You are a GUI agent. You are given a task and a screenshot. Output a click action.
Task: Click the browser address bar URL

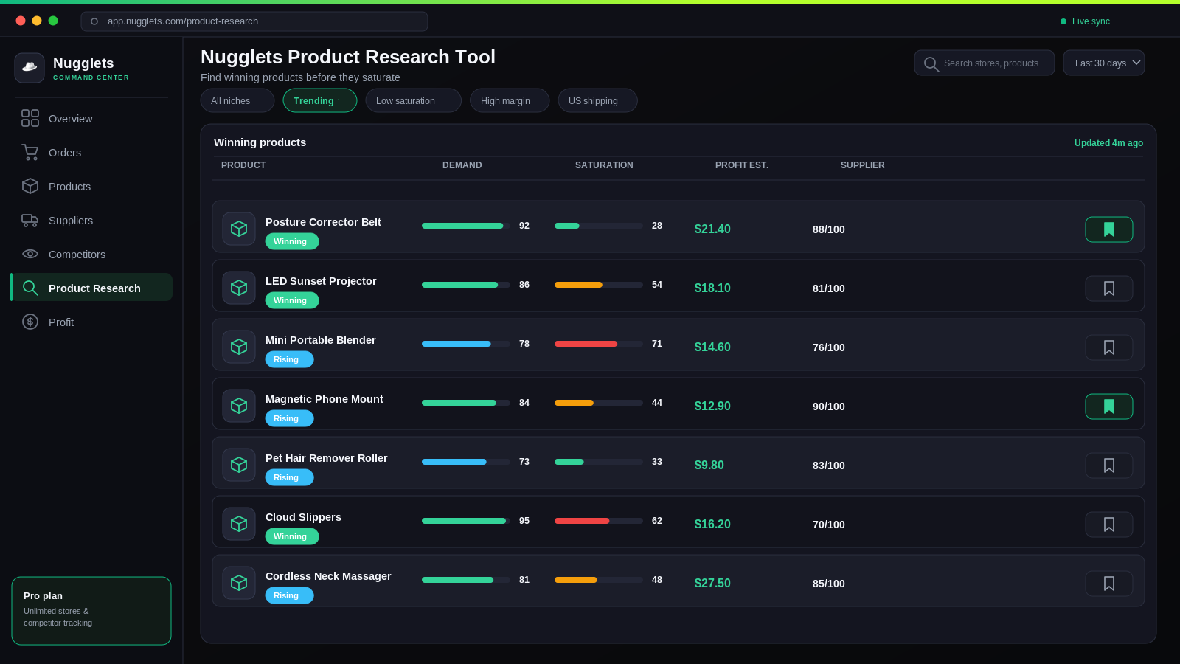tap(254, 21)
